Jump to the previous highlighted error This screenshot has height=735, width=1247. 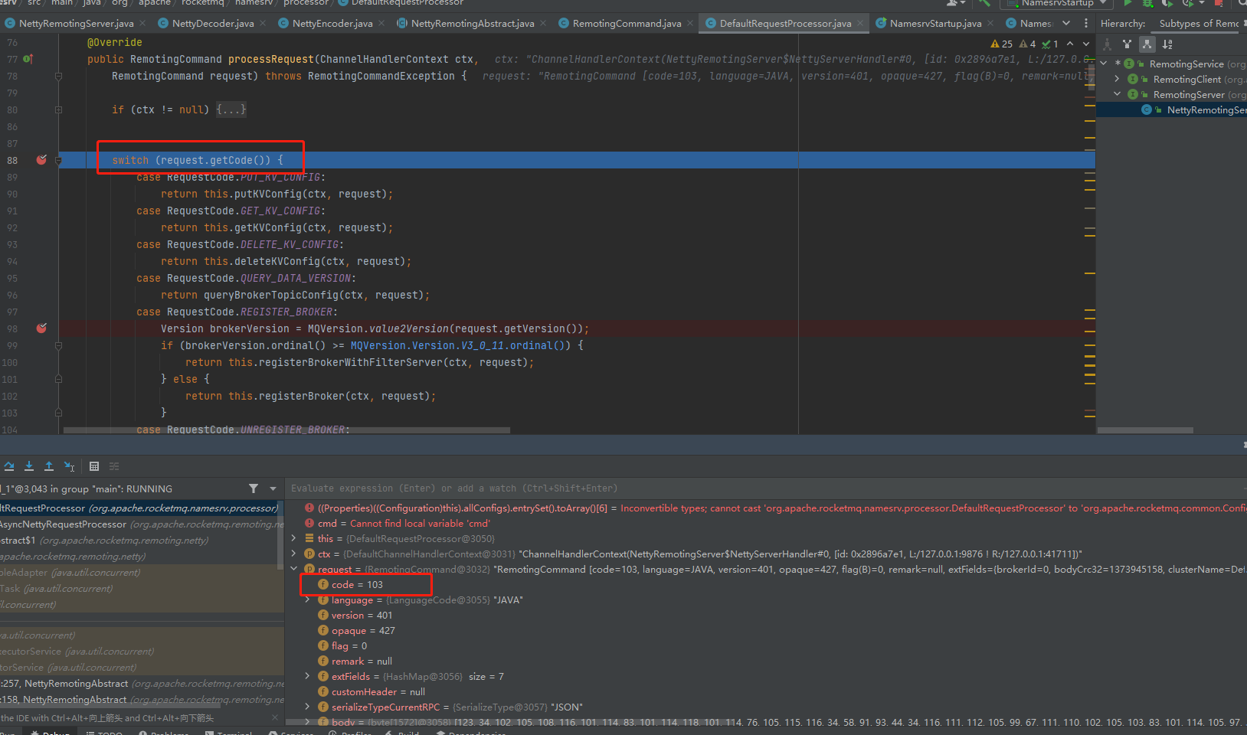coord(1070,44)
